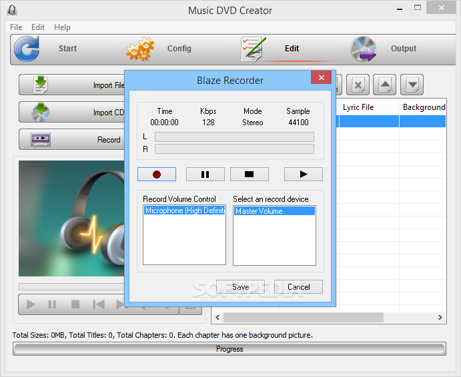Switch to the Edit step tab
The width and height of the screenshot is (461, 377).
[292, 49]
